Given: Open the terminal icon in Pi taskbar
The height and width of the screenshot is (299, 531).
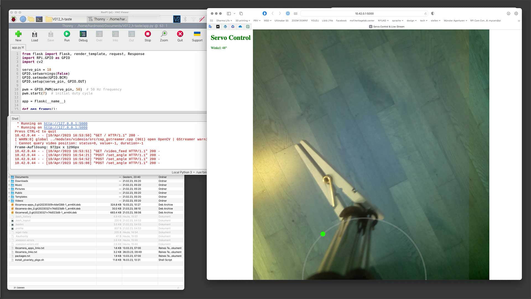Looking at the screenshot, I should tap(39, 19).
